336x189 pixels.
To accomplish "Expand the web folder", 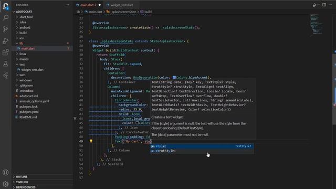I will (x=22, y=75).
